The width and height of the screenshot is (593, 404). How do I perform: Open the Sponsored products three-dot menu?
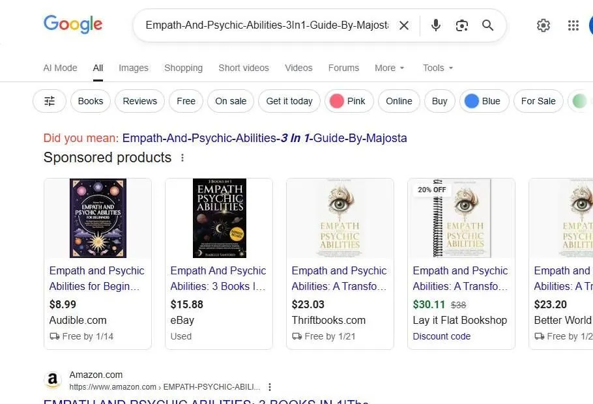coord(182,158)
